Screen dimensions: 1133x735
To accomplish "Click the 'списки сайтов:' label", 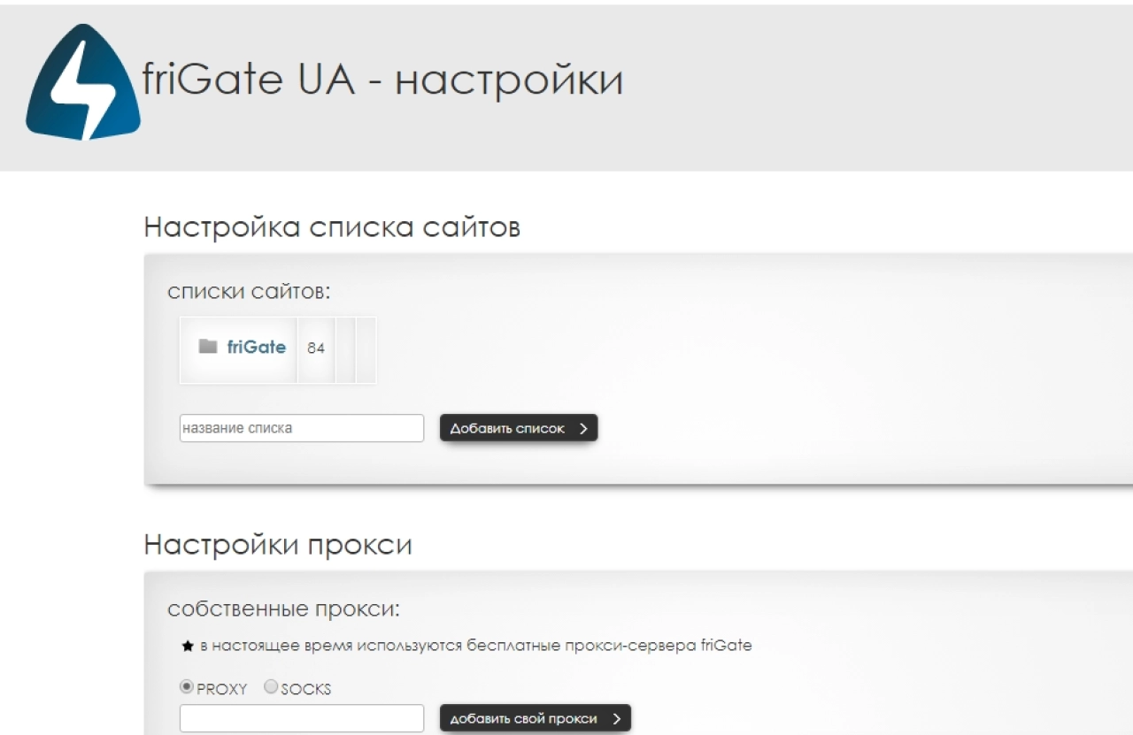I will pos(249,292).
